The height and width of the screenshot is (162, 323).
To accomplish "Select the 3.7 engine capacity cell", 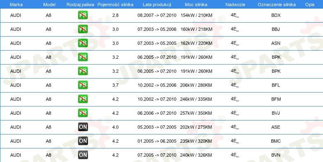I will click(x=115, y=85).
